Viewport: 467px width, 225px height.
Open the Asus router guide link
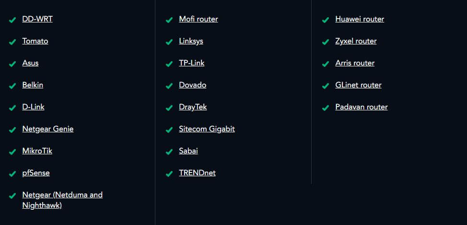coord(30,63)
